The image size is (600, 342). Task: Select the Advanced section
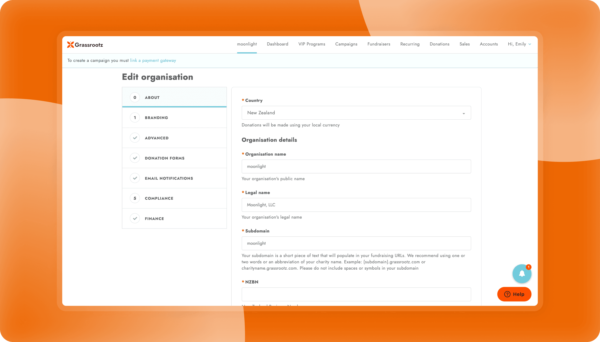coord(174,138)
